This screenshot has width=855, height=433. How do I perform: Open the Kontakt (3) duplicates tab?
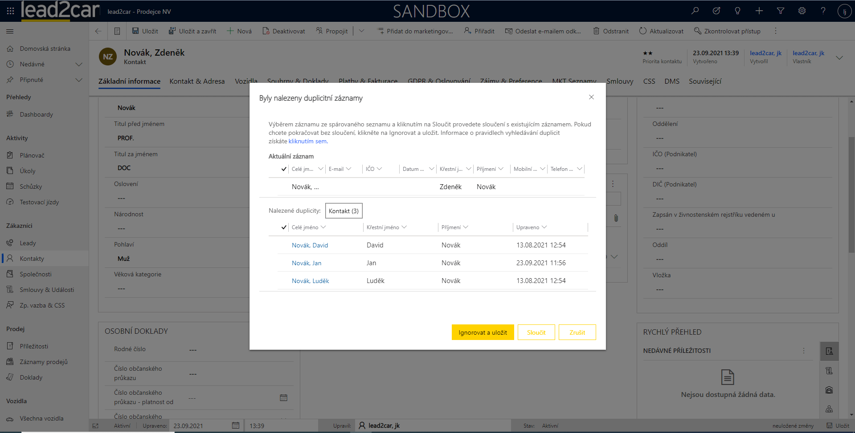pyautogui.click(x=344, y=211)
